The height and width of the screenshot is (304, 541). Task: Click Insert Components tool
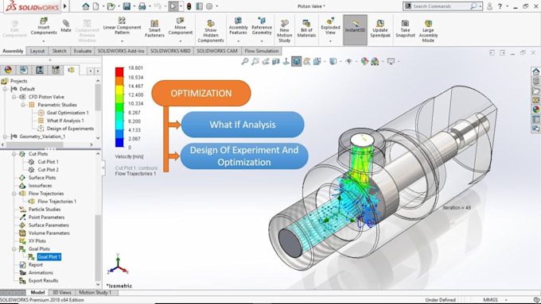tap(44, 27)
